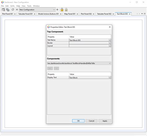Image resolution: width=147 pixels, height=136 pixels.
Task: Go back with the left arrow icon
Action: 17,10
